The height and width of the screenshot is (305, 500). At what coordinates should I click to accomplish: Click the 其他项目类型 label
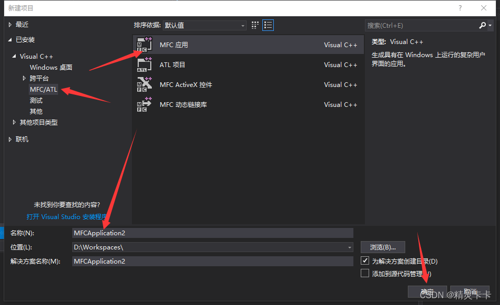coord(39,122)
